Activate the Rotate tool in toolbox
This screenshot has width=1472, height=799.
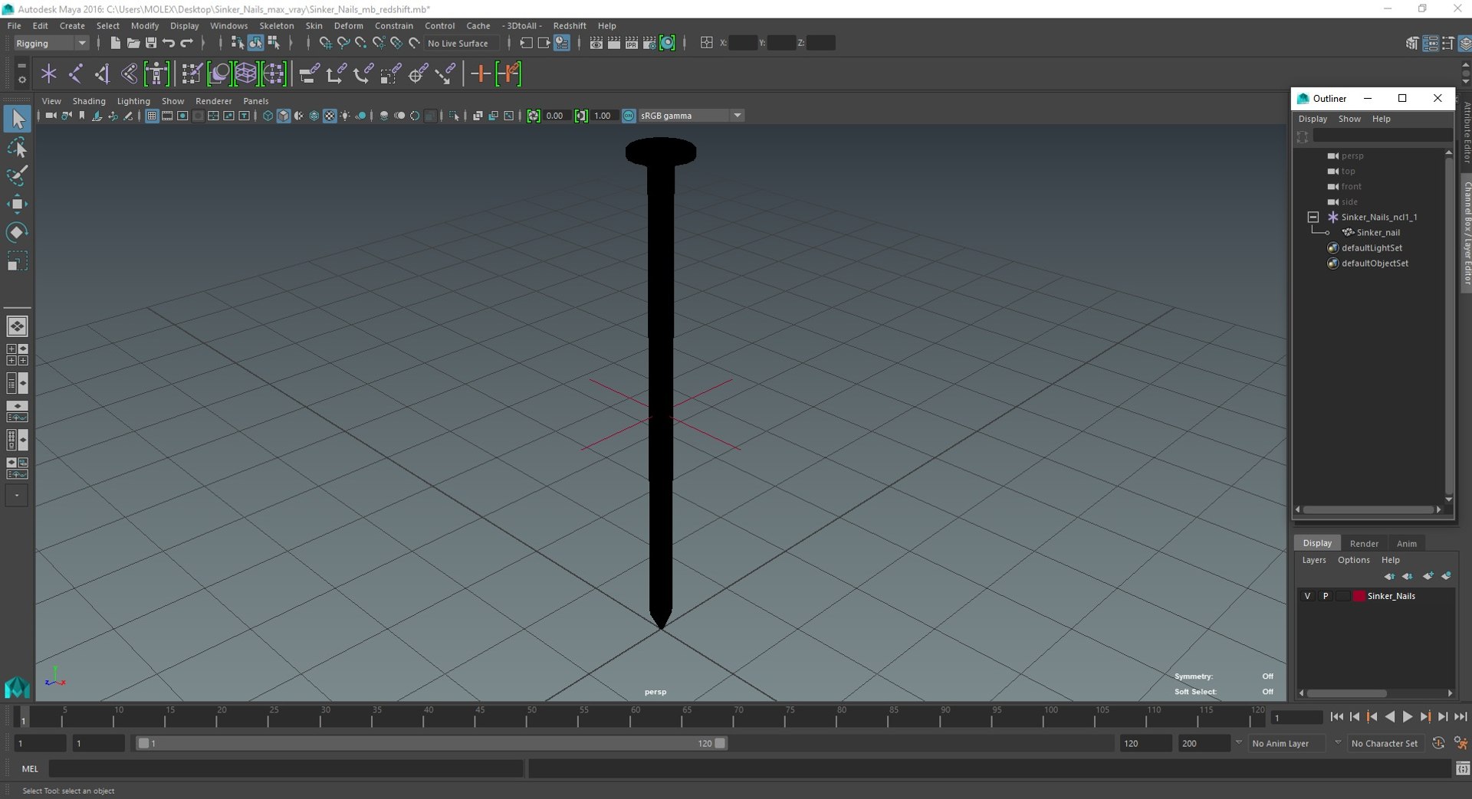pyautogui.click(x=17, y=232)
